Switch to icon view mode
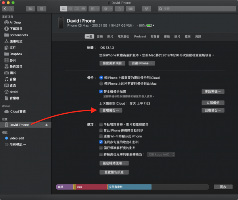This screenshot has width=238, height=200. [63, 9]
